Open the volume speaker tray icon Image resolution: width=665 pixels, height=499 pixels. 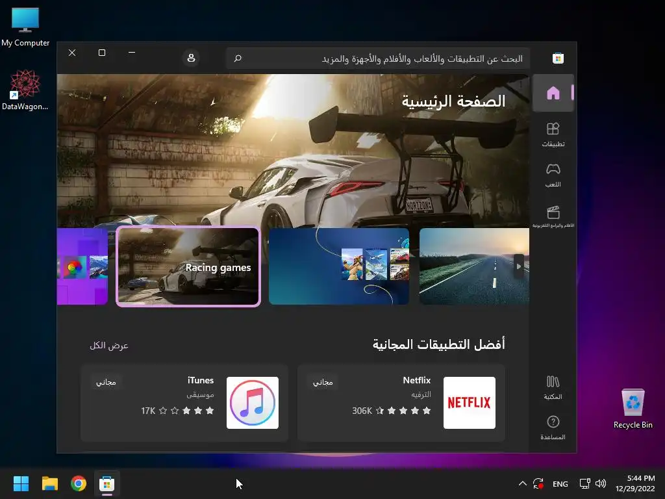tap(601, 483)
